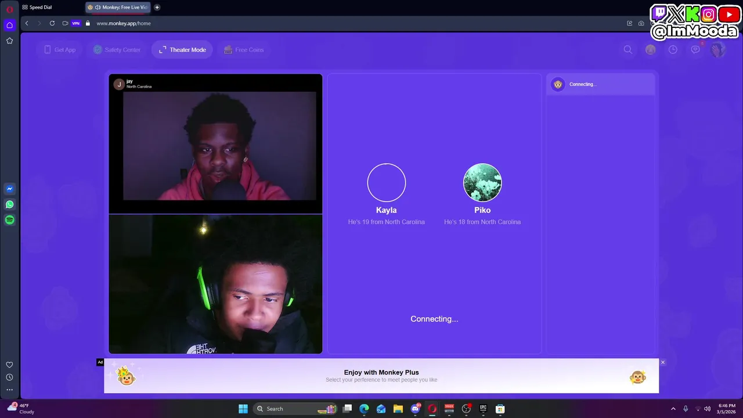Click the round avatar icon beside the search icon

[651, 50]
